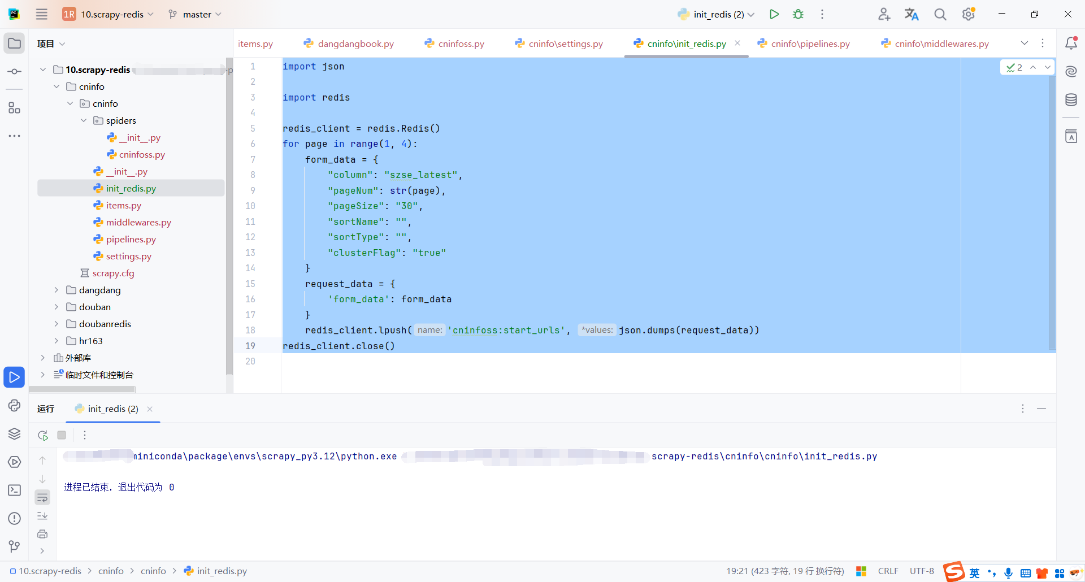
Task: Open the Terminal tool window
Action: pos(14,490)
